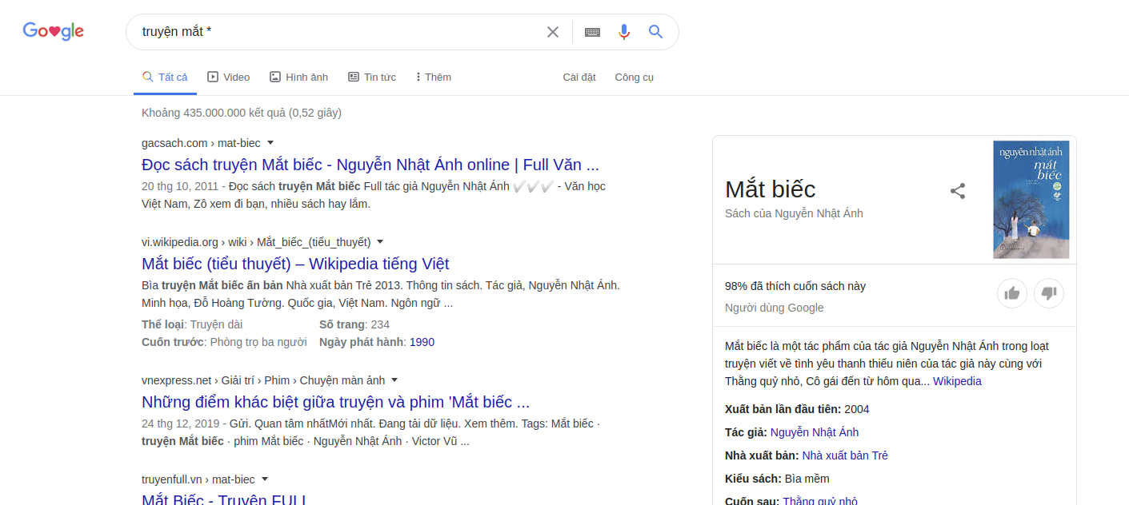Viewport: 1129px width, 505px height.
Task: Select gacsach.com breadcrumb text
Action: (201, 143)
